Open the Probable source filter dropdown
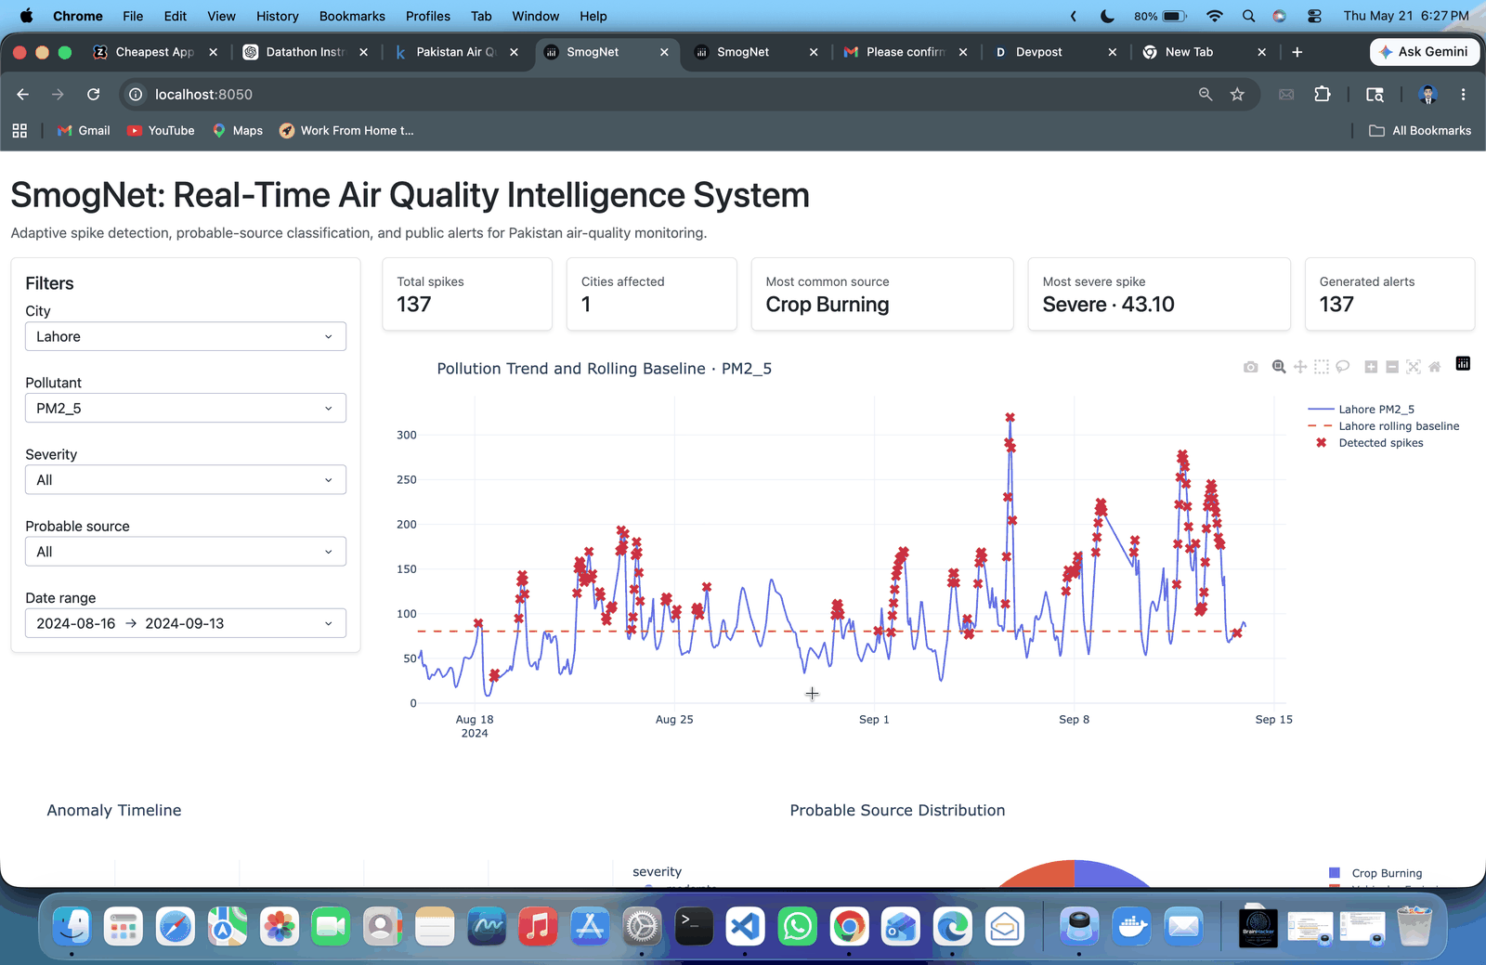 186,552
